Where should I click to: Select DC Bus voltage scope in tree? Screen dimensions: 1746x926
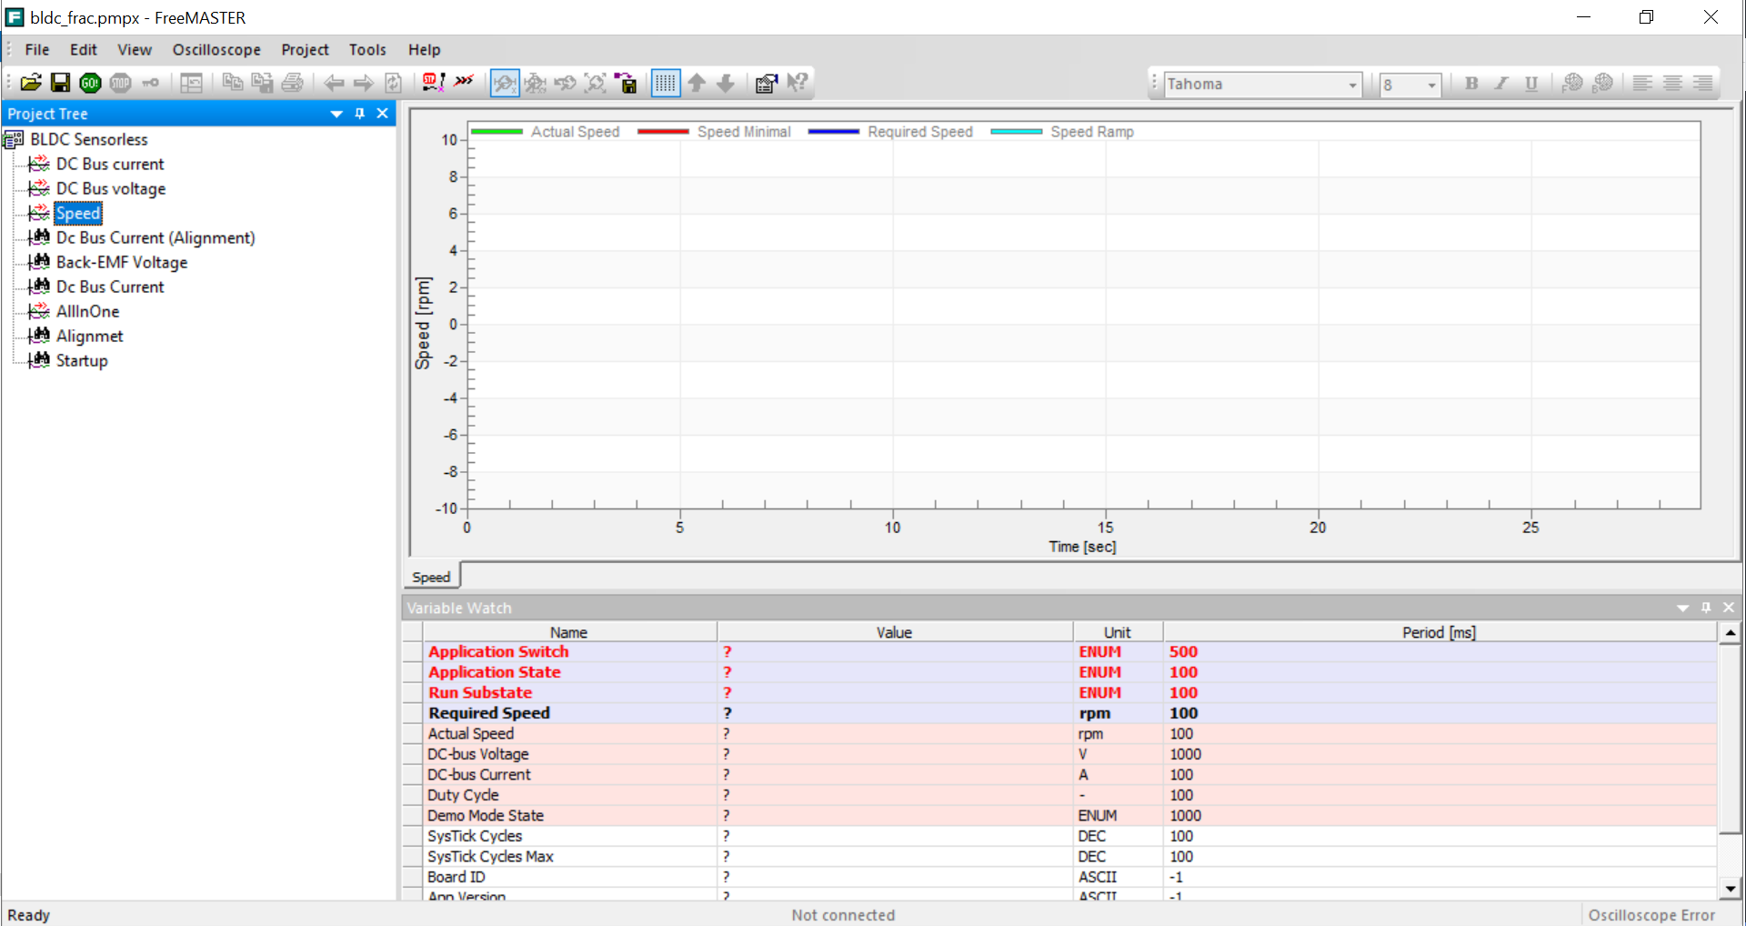tap(111, 188)
